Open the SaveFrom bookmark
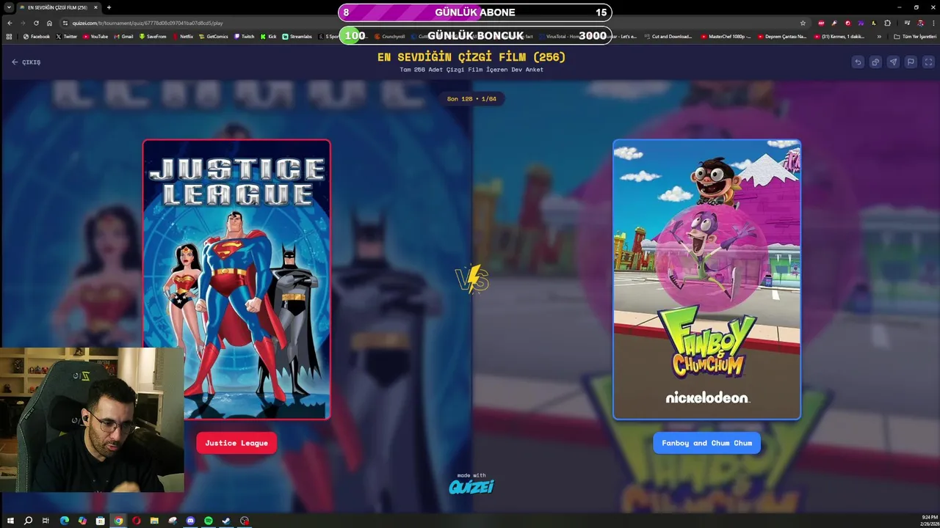 click(x=153, y=36)
